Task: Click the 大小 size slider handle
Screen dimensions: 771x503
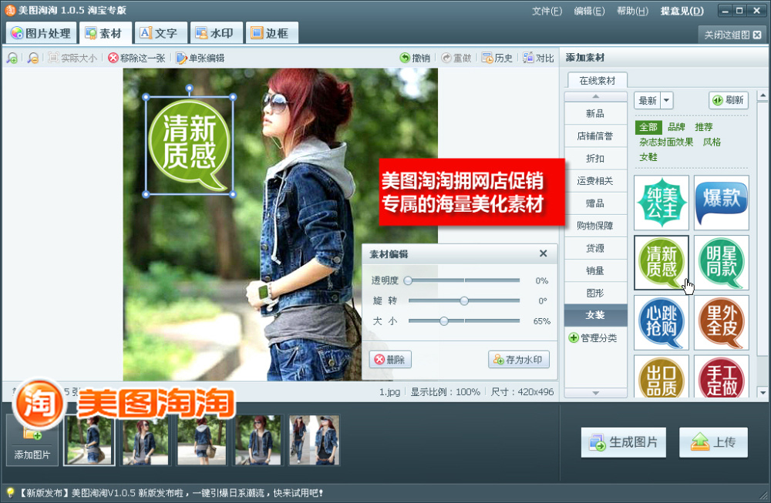Action: (x=443, y=321)
